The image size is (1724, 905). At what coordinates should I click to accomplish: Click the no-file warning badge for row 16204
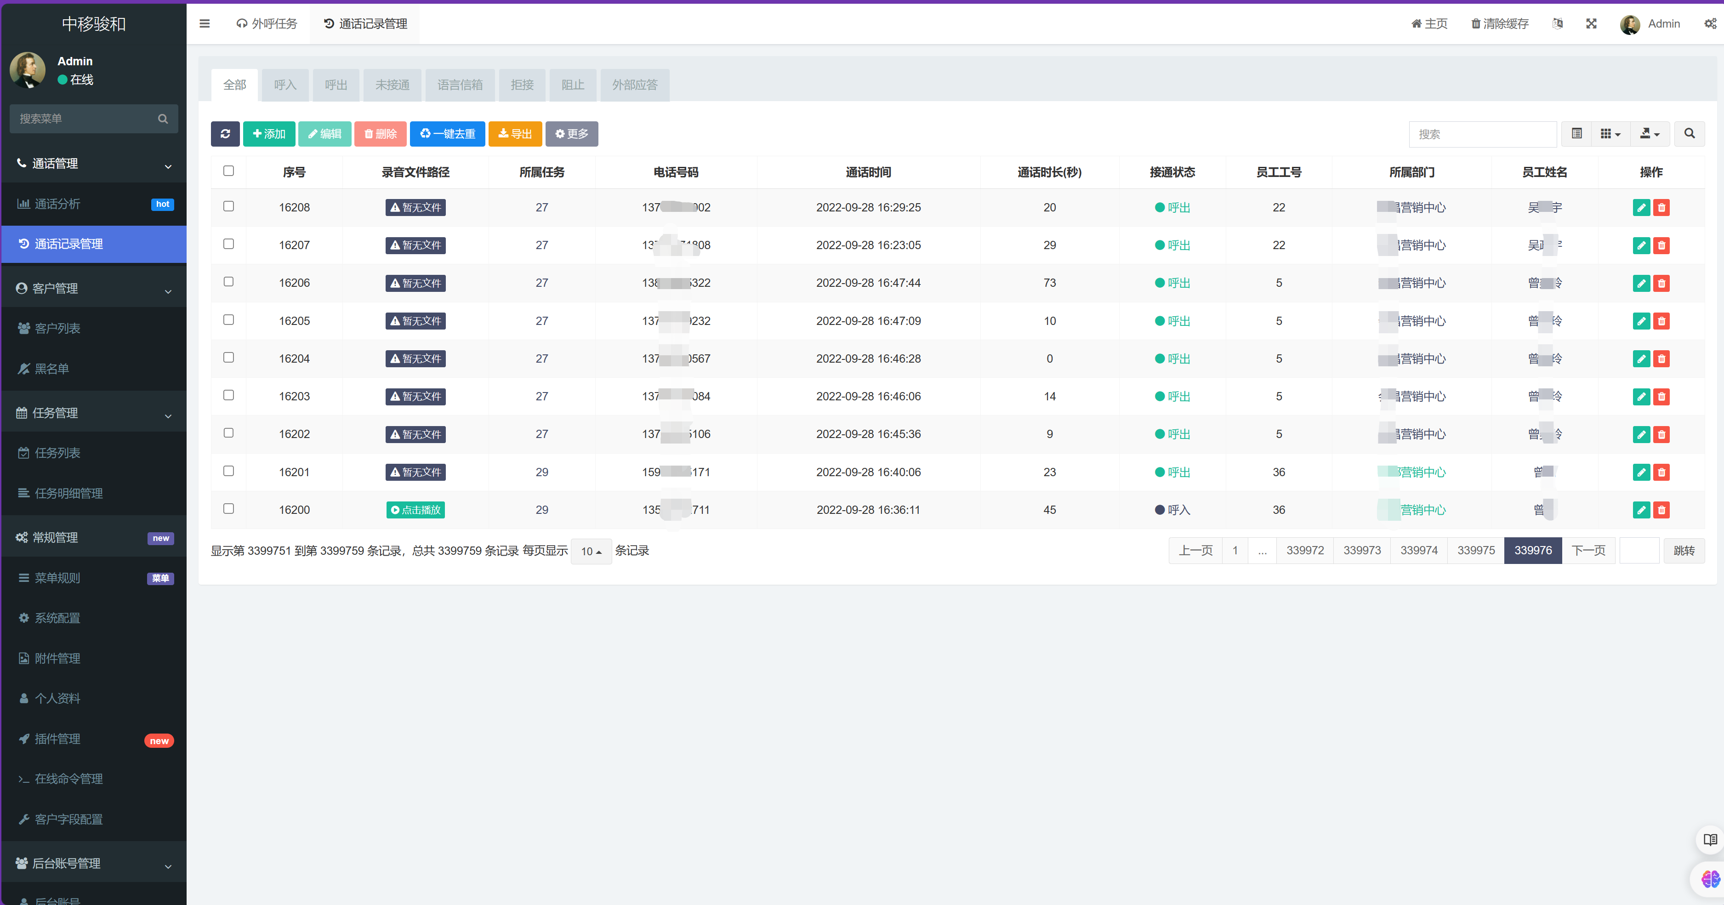pos(415,359)
